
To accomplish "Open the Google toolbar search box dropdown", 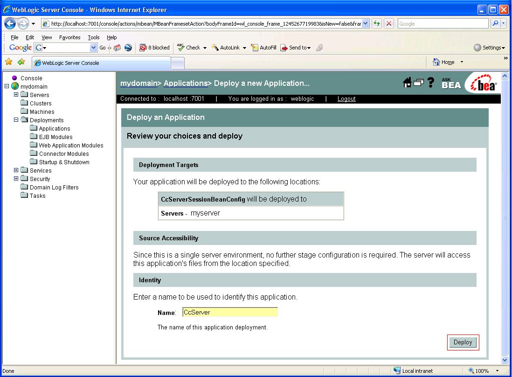I will coord(93,48).
